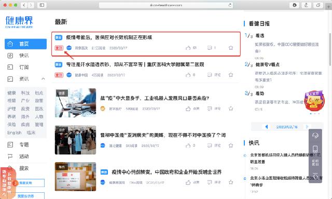Favorite the 工业机器人 article star icon

[x=231, y=109]
